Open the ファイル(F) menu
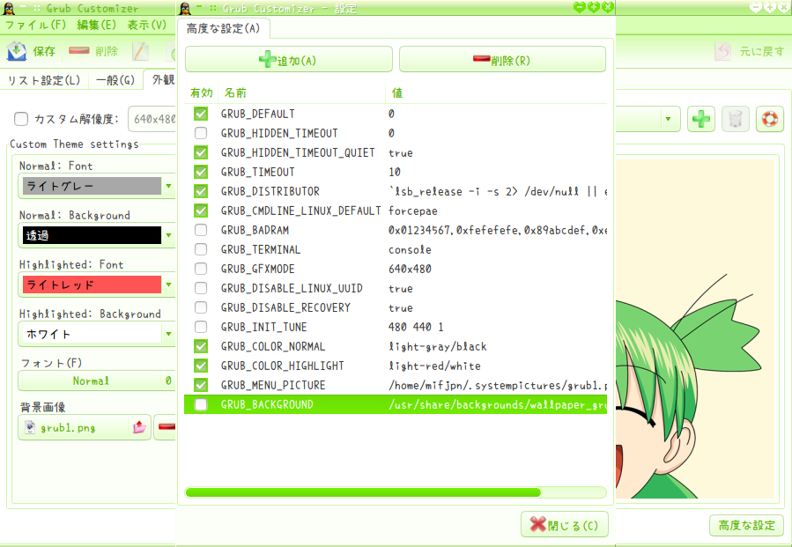 35,25
